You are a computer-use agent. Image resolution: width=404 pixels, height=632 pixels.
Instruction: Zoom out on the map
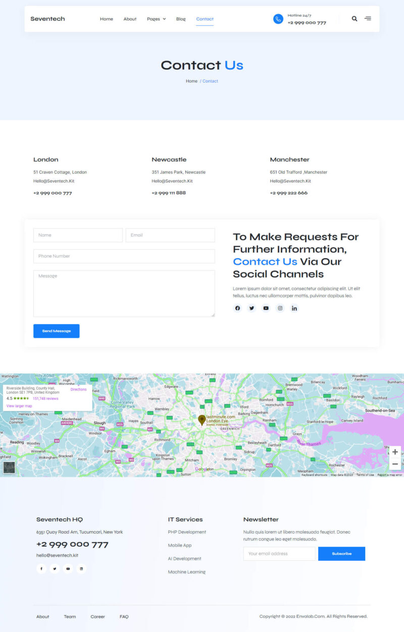pos(395,464)
